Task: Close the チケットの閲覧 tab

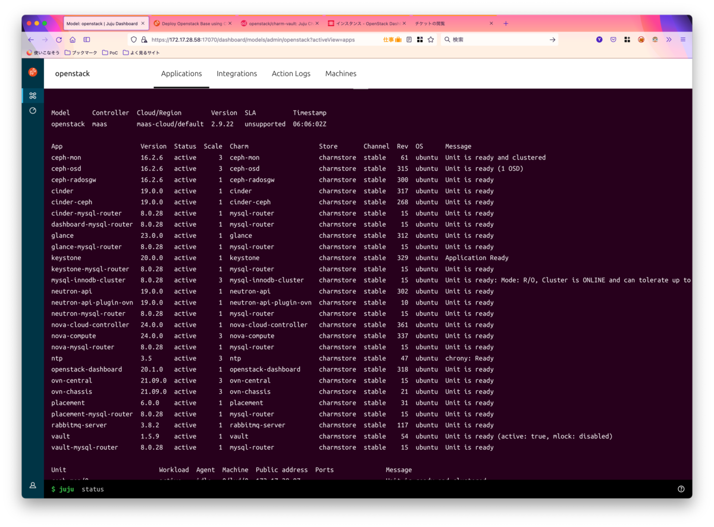Action: [x=491, y=24]
